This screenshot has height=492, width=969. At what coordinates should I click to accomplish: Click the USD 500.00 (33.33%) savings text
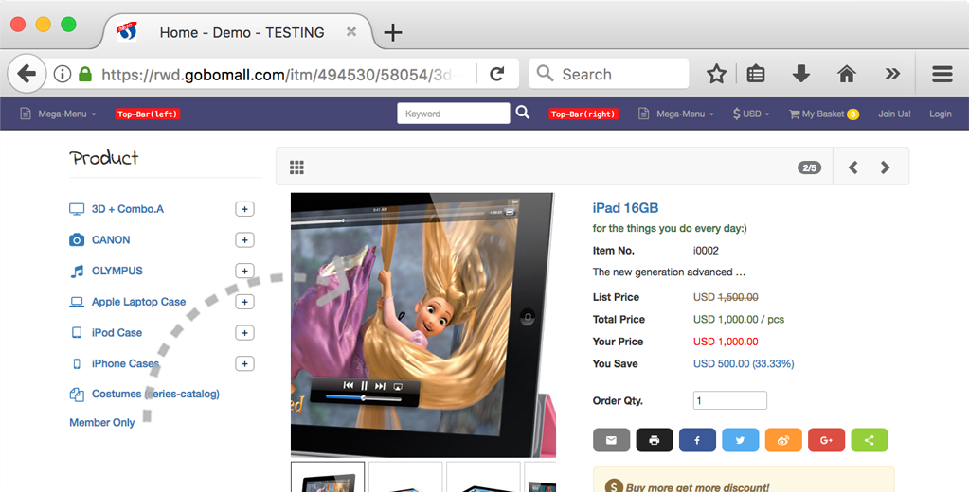click(x=744, y=363)
